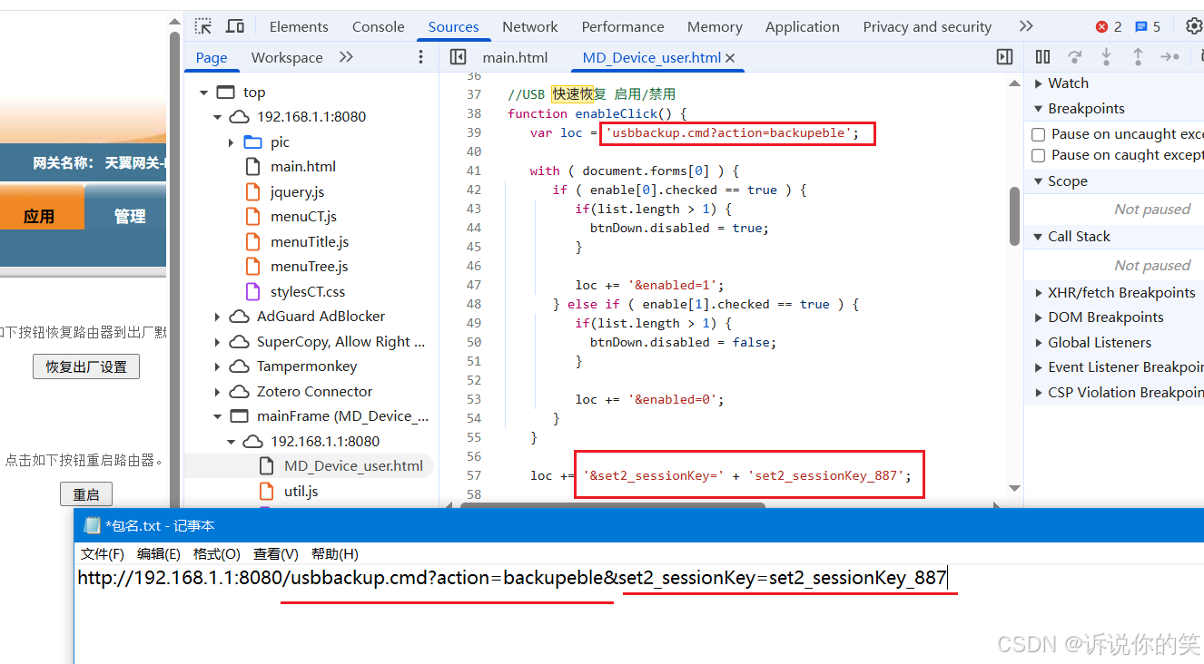Click the code editor vertical scrollbar
Image resolution: width=1204 pixels, height=664 pixels.
(x=1015, y=216)
